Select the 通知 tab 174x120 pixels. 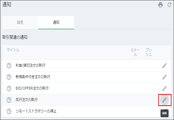click(56, 22)
